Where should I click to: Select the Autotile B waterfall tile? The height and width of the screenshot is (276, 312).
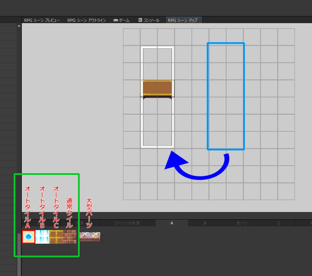(x=42, y=237)
